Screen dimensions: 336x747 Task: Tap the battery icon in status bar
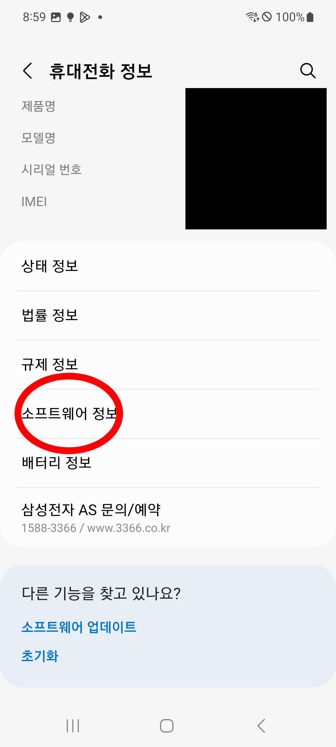point(310,17)
